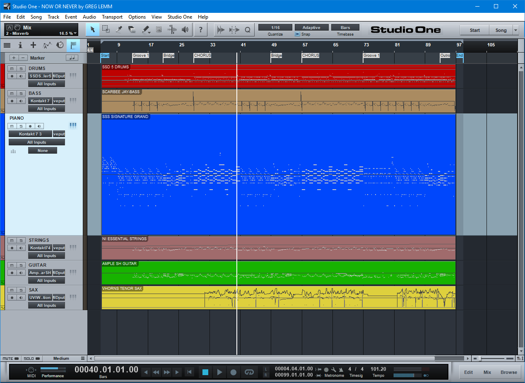Select the Eraser tool

click(132, 29)
